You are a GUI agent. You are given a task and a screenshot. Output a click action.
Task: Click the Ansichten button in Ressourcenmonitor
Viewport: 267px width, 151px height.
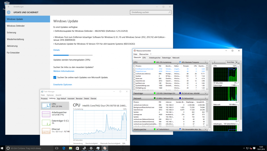tap(230, 62)
